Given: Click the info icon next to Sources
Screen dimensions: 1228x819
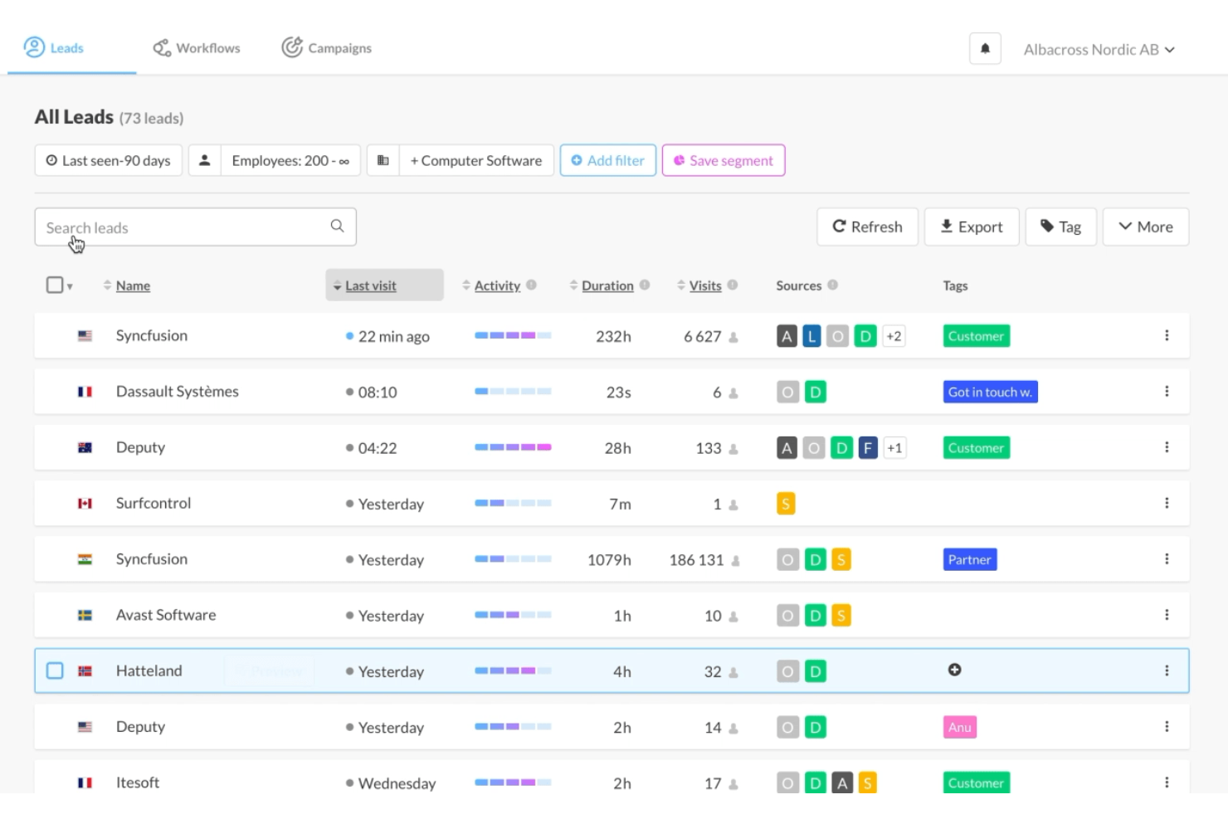Looking at the screenshot, I should click(x=832, y=285).
